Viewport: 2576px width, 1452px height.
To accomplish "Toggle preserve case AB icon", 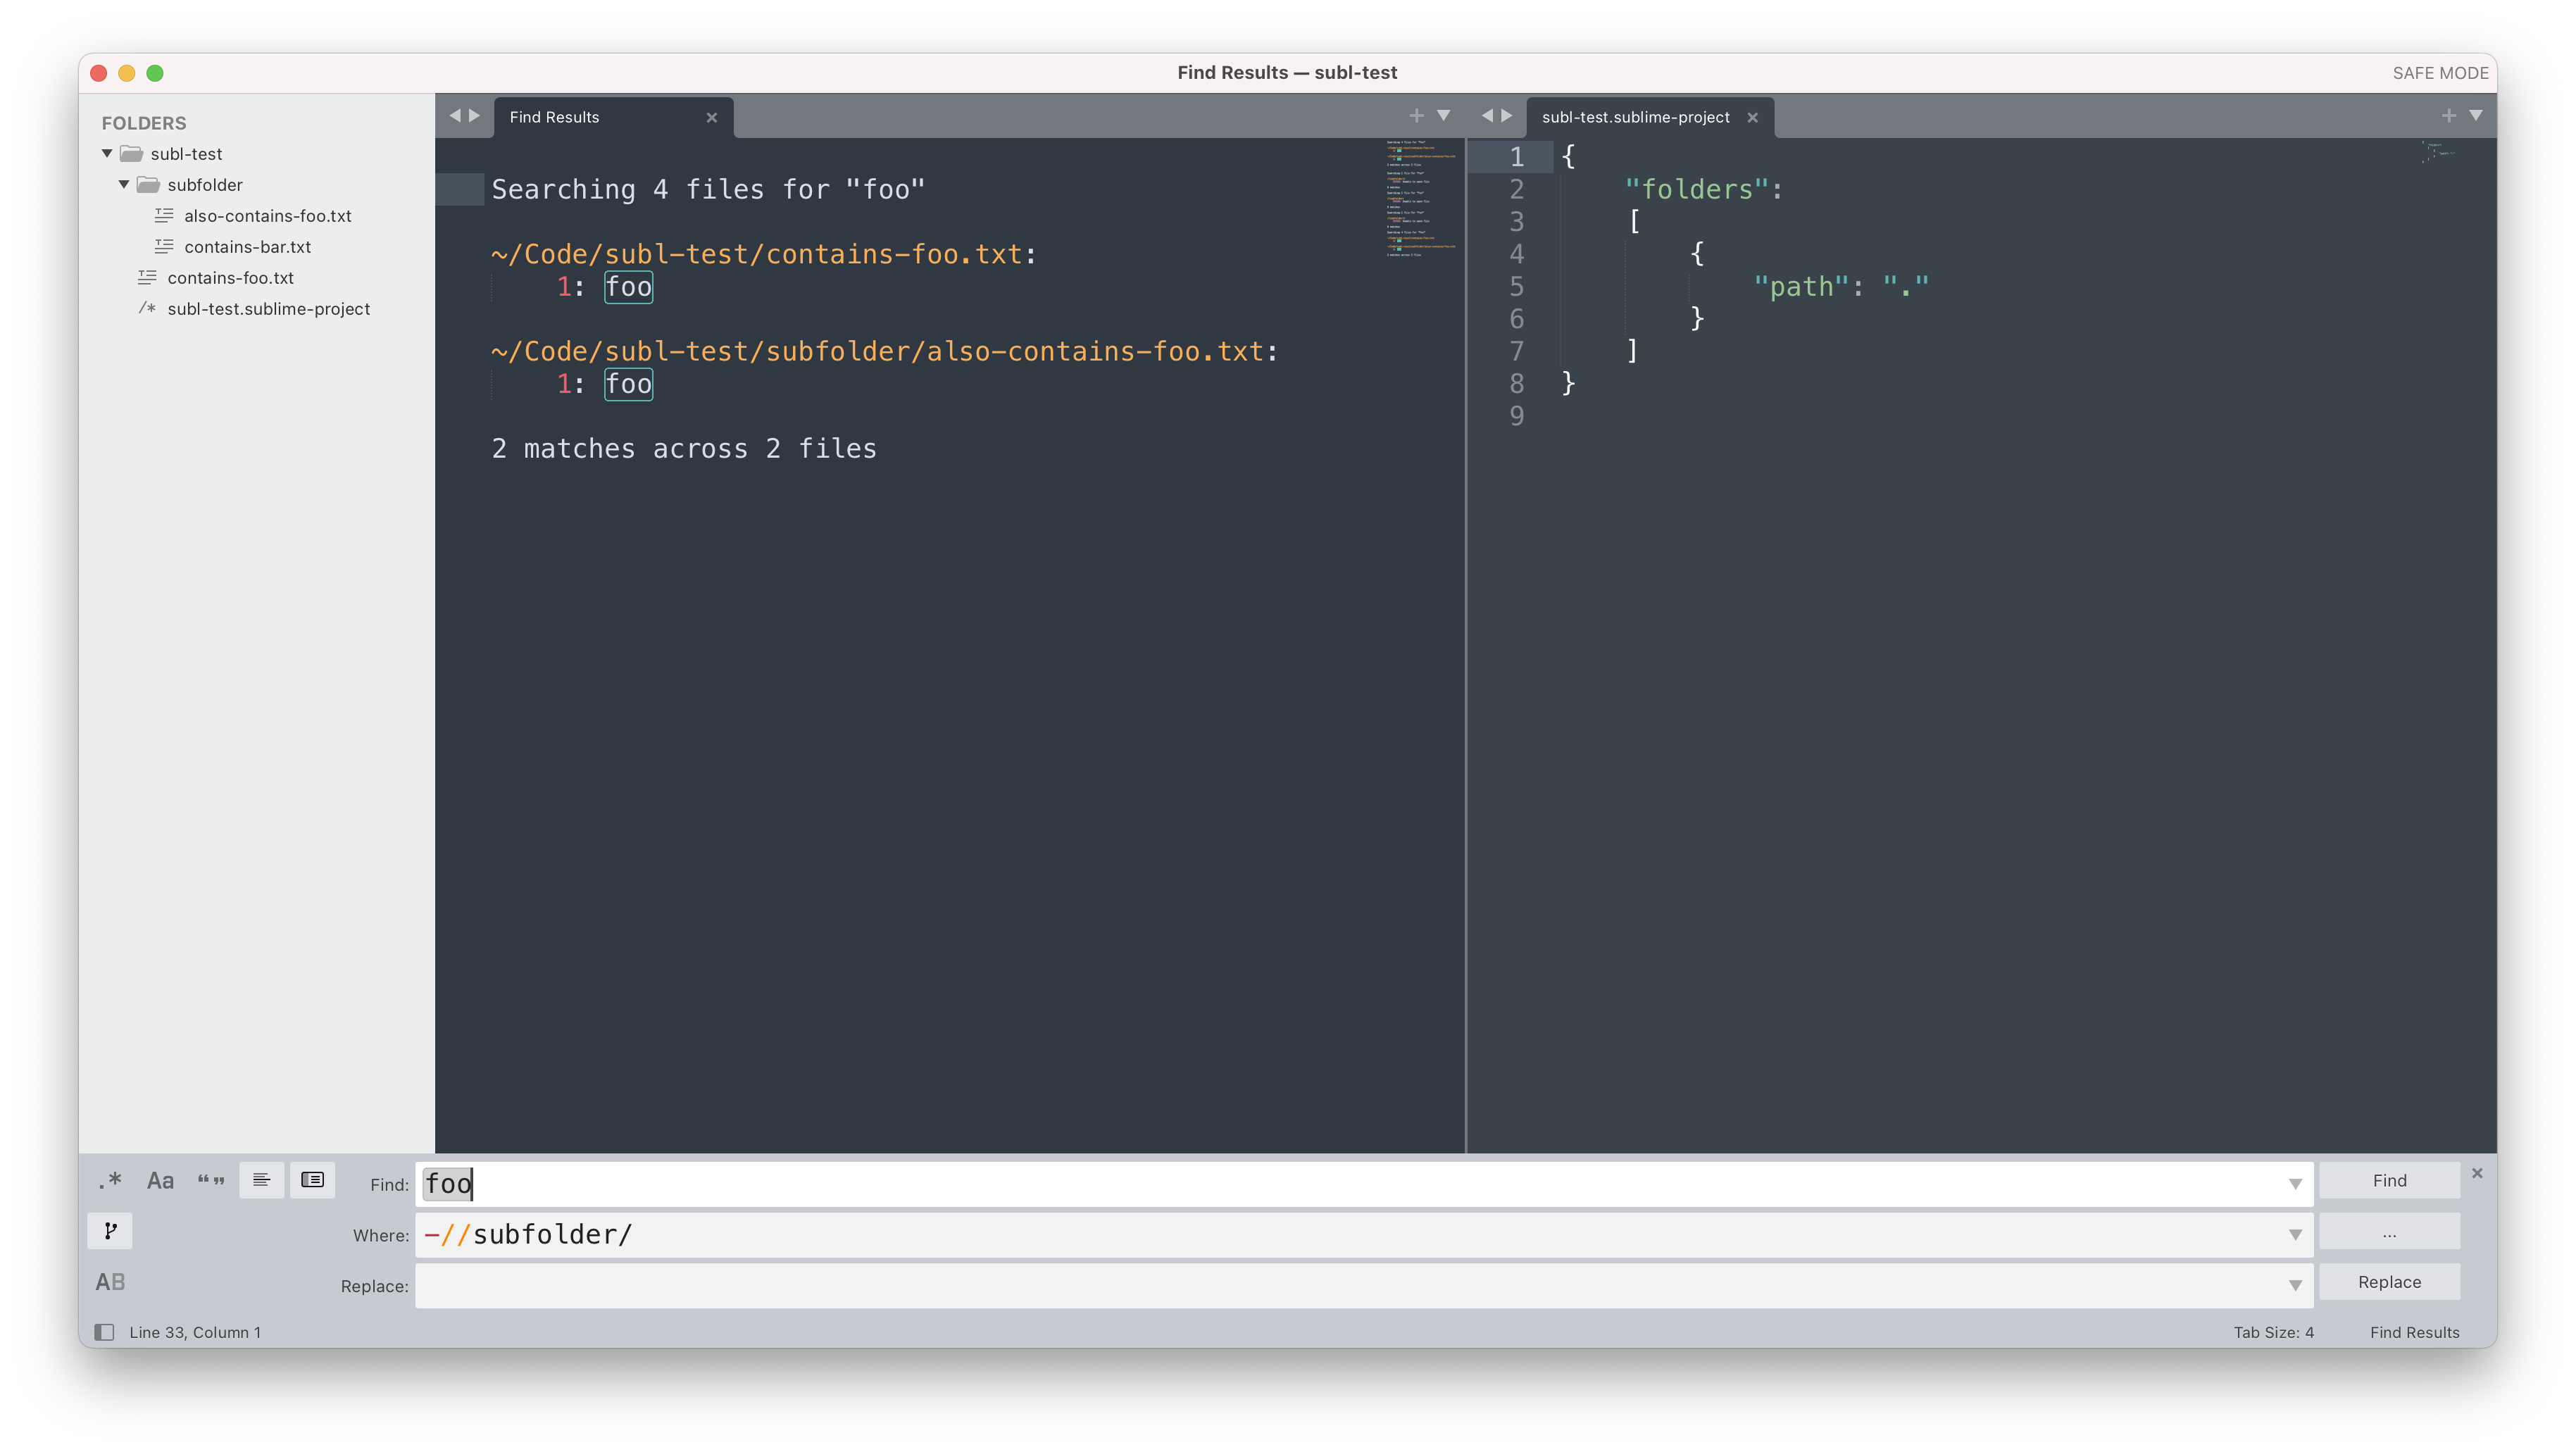I will (110, 1282).
